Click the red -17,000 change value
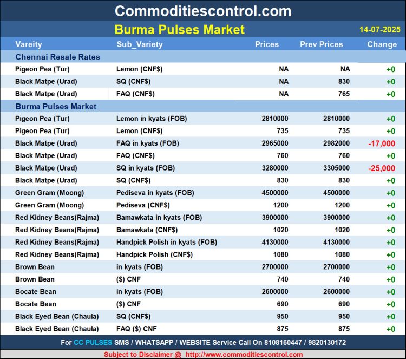The height and width of the screenshot is (359, 406). [x=382, y=143]
